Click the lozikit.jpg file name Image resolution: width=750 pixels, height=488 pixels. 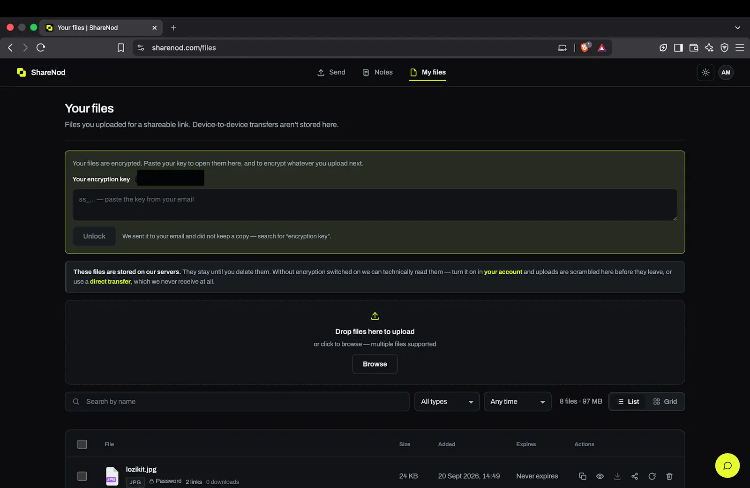[x=141, y=469]
